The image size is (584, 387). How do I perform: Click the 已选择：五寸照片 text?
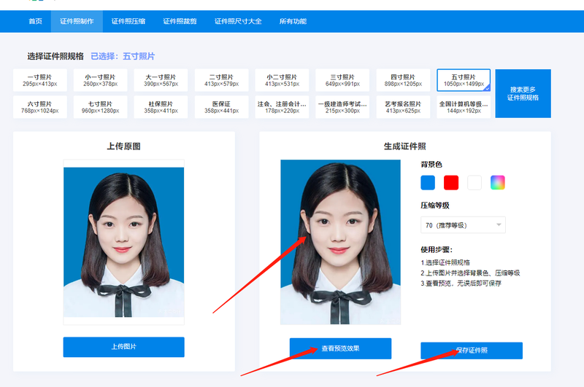point(123,56)
